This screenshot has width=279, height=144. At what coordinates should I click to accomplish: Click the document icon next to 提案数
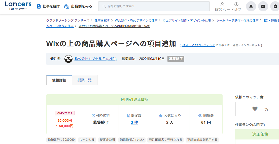129,116
